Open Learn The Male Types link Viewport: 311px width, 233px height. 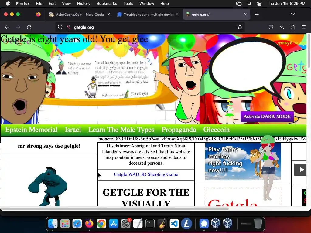click(121, 130)
